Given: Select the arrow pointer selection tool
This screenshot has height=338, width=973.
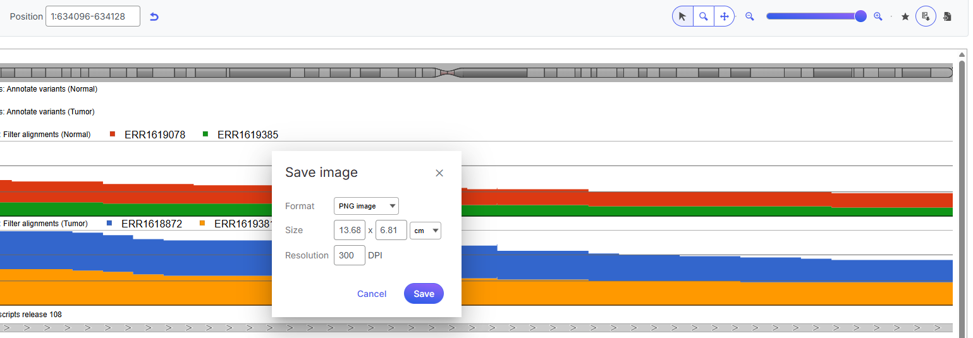Looking at the screenshot, I should [x=682, y=16].
